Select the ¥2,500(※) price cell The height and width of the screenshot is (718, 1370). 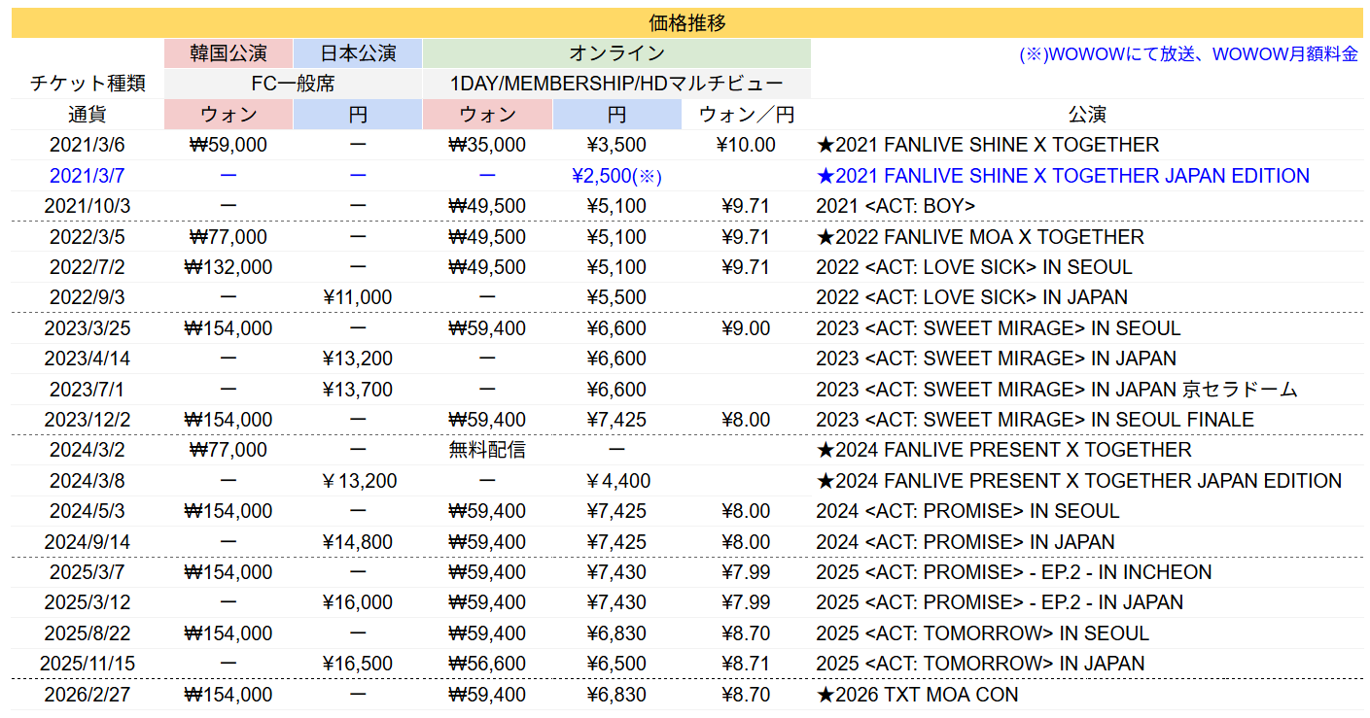point(616,176)
